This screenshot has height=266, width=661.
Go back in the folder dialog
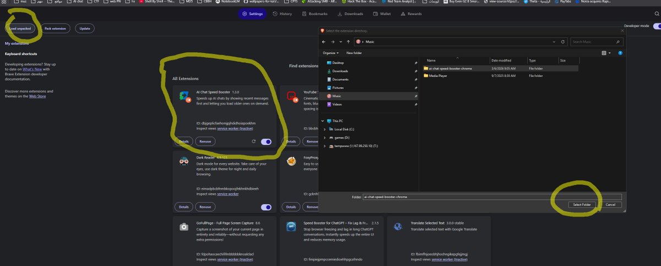tap(324, 42)
